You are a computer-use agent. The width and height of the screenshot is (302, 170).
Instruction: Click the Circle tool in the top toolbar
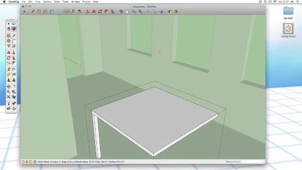[45, 11]
